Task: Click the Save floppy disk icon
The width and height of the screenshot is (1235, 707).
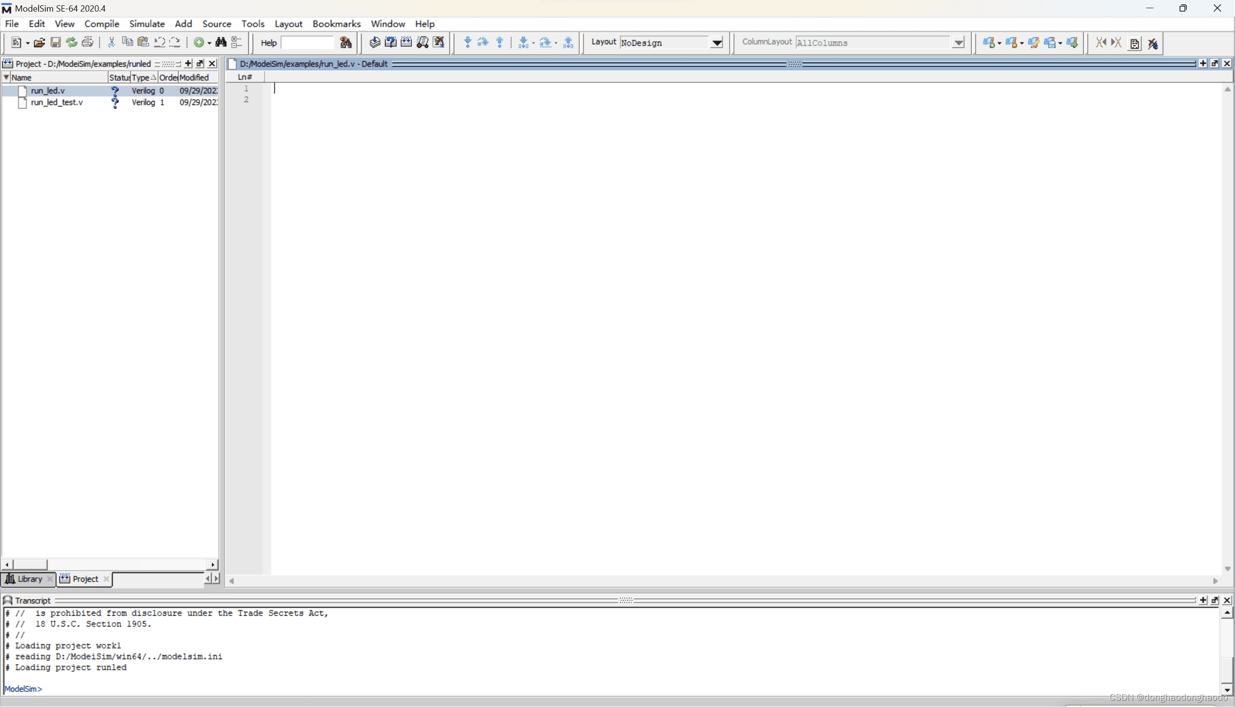Action: [55, 43]
